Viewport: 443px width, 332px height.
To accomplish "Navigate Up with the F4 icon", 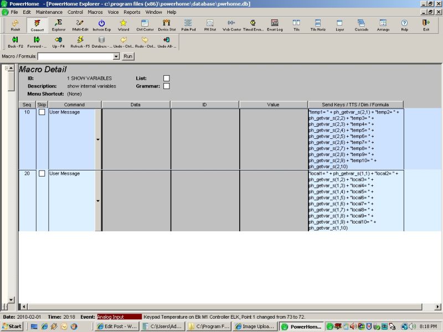I will coord(59,42).
